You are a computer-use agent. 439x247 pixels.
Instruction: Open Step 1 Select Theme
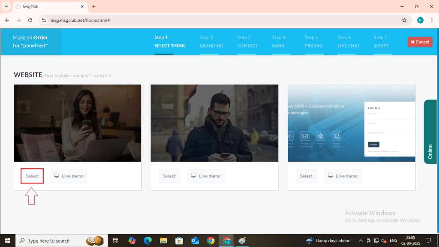[170, 42]
